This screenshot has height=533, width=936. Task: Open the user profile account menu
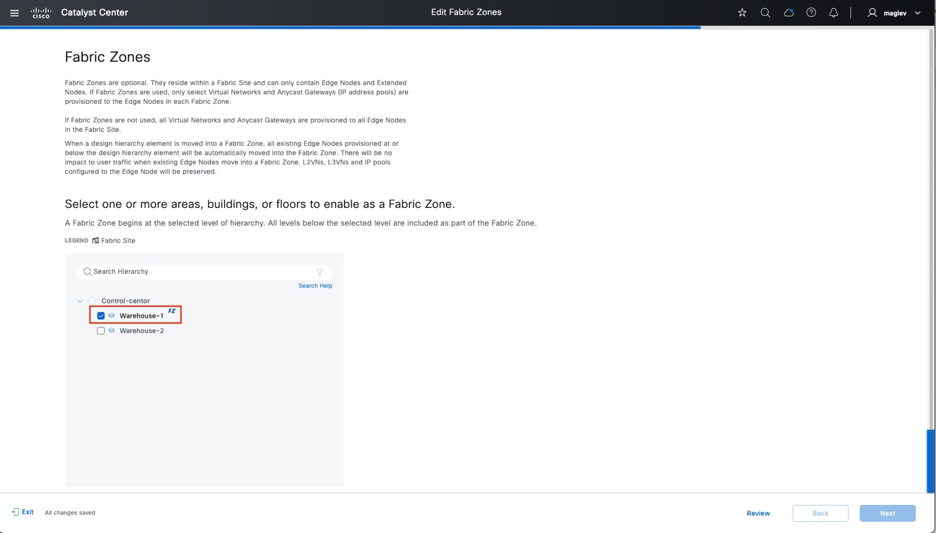pyautogui.click(x=871, y=12)
